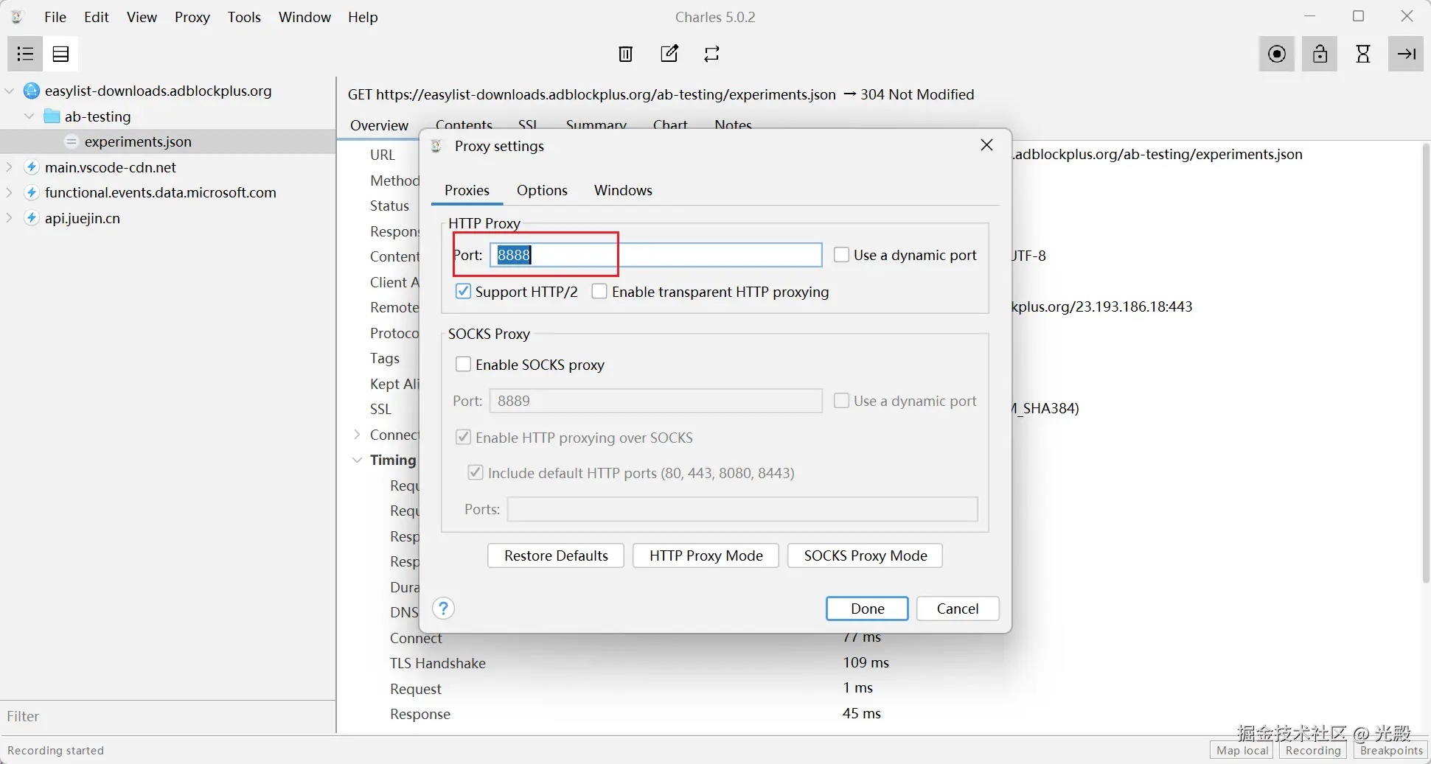1431x764 pixels.
Task: Uncheck Support HTTP/2
Action: pyautogui.click(x=463, y=291)
